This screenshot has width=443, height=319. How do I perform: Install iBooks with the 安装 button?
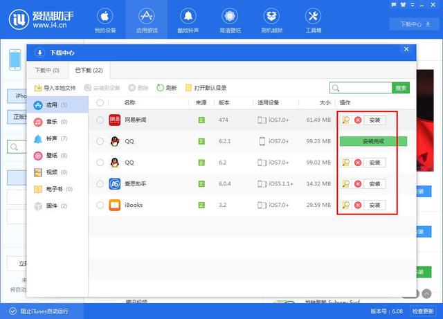[x=374, y=205]
